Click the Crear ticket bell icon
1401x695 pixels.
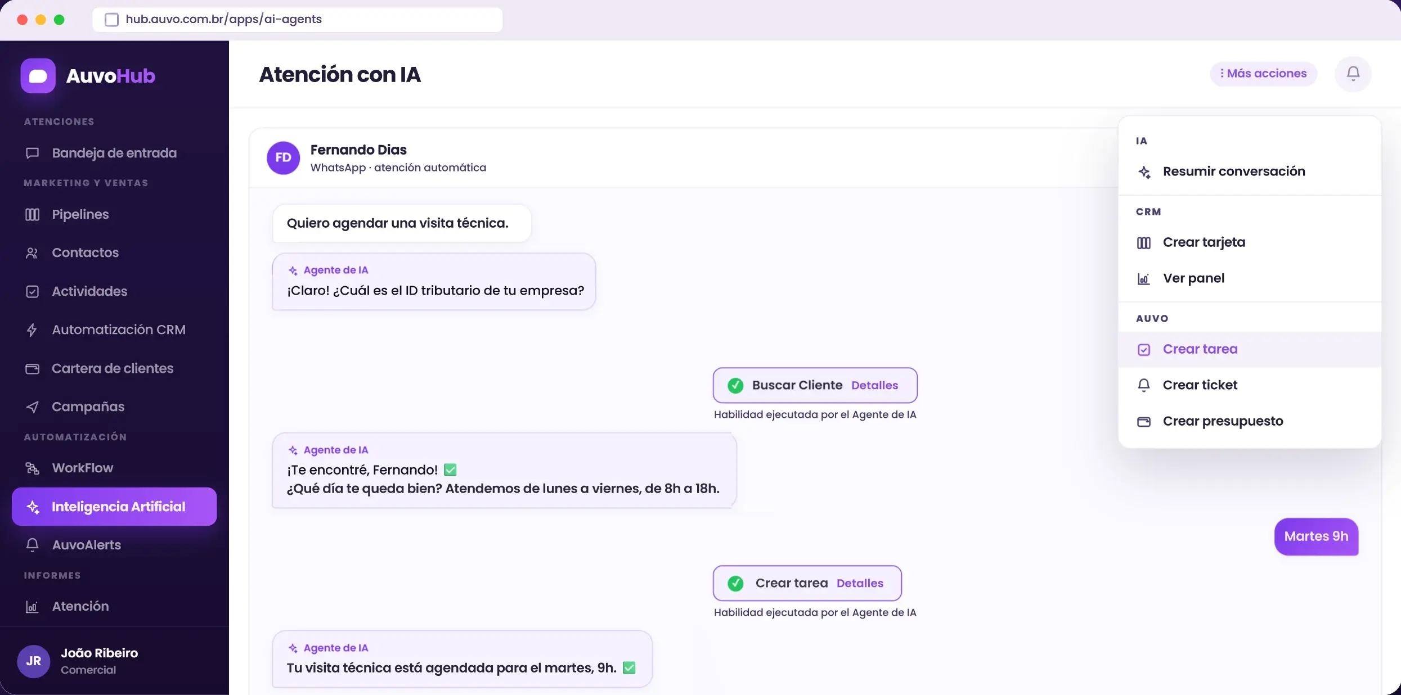[x=1144, y=385]
